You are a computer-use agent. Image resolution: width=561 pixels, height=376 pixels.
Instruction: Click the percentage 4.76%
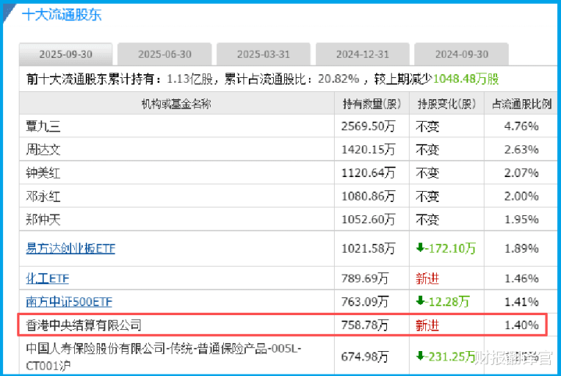(521, 126)
